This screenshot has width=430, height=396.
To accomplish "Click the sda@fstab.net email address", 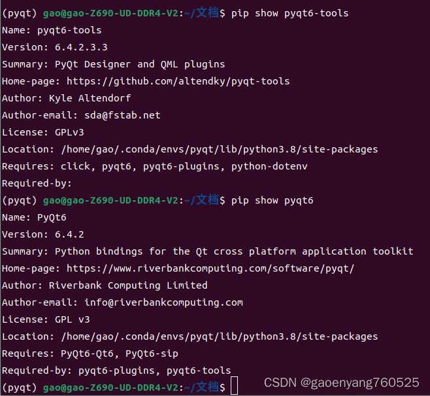I will point(122,115).
